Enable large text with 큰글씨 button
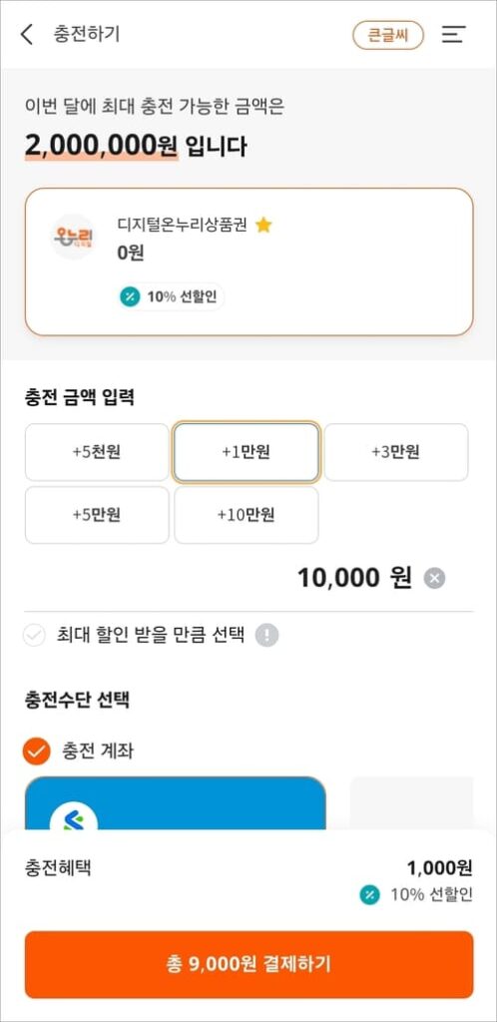This screenshot has height=1022, width=497. coord(388,35)
